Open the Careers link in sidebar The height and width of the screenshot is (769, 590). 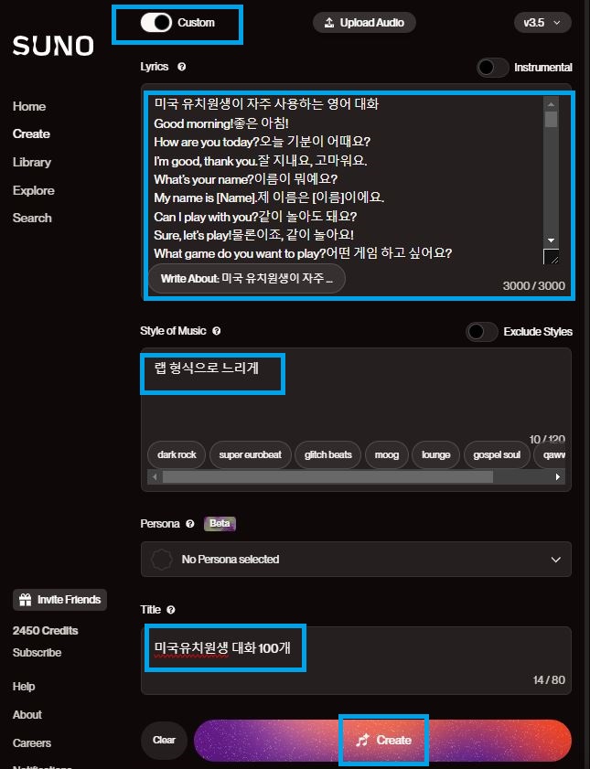click(x=32, y=743)
